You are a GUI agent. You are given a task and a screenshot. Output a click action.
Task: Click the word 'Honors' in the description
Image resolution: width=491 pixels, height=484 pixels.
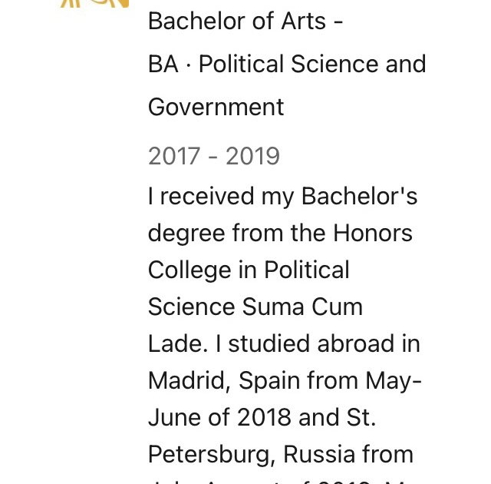point(373,234)
